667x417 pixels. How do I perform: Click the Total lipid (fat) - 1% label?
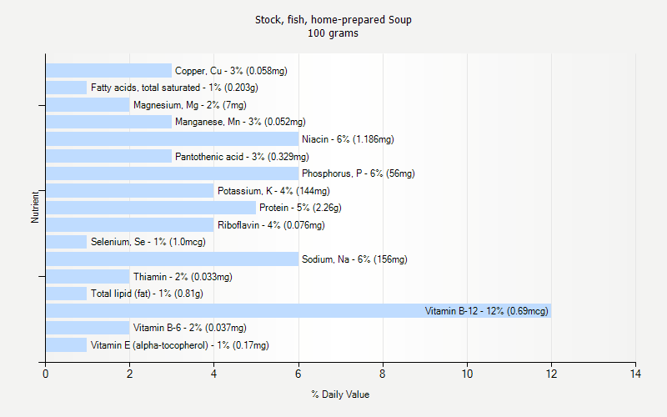tap(147, 294)
